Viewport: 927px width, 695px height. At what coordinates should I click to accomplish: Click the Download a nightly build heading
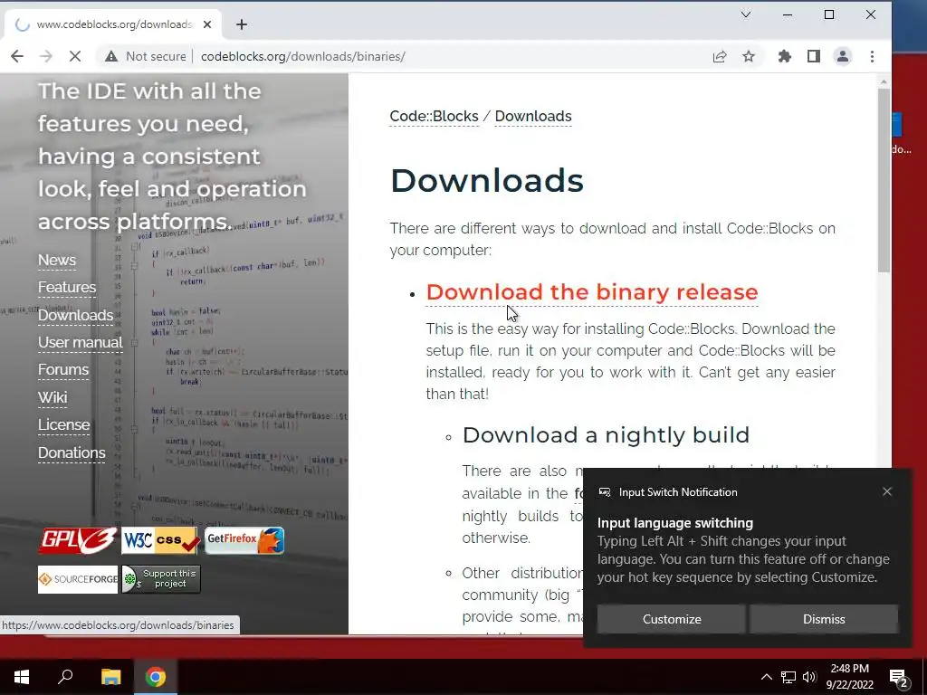point(606,435)
